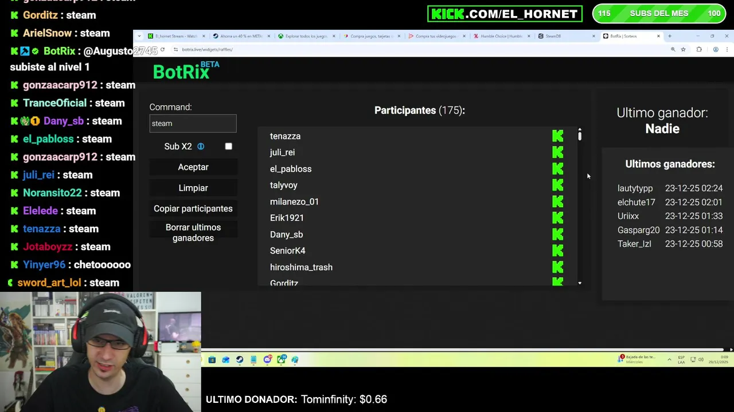
Task: Open the Xbox app in taskbar
Action: click(x=281, y=359)
